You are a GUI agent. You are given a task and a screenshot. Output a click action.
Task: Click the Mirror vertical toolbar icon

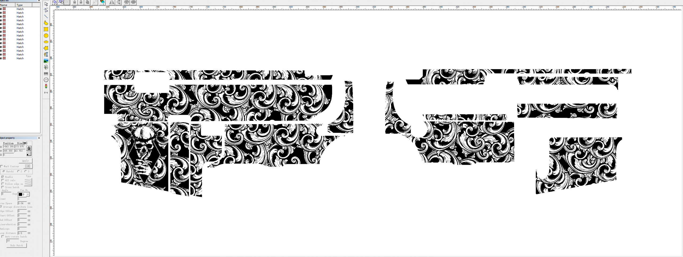[x=118, y=2]
